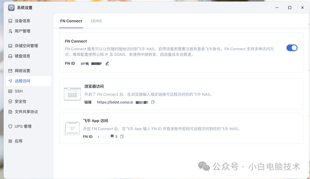310x179 pixels.
Task: Click the UPS 管理 shield icon
Action: [x=10, y=126]
